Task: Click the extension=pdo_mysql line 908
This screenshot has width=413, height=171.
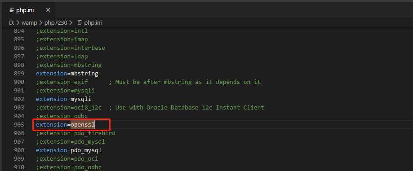Action: click(69, 150)
